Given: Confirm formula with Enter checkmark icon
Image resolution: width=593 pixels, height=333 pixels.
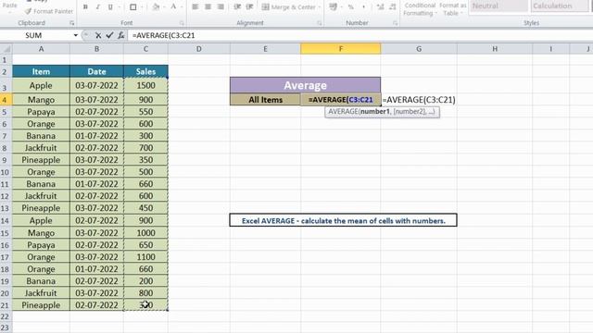Looking at the screenshot, I should pyautogui.click(x=109, y=35).
